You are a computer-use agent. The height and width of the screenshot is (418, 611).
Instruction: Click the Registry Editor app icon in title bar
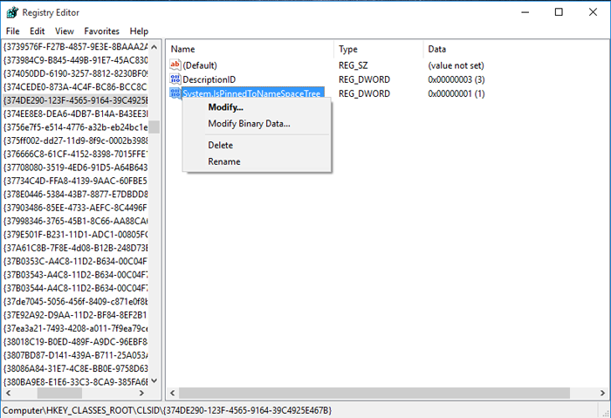[12, 12]
